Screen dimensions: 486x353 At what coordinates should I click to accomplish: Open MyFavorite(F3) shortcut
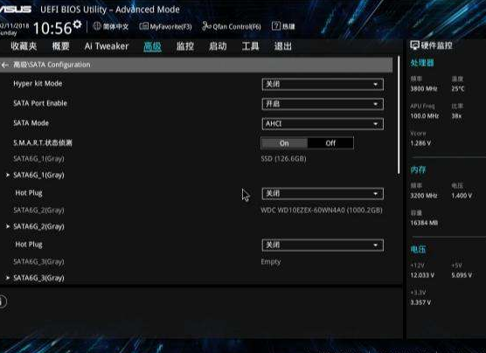click(x=165, y=27)
